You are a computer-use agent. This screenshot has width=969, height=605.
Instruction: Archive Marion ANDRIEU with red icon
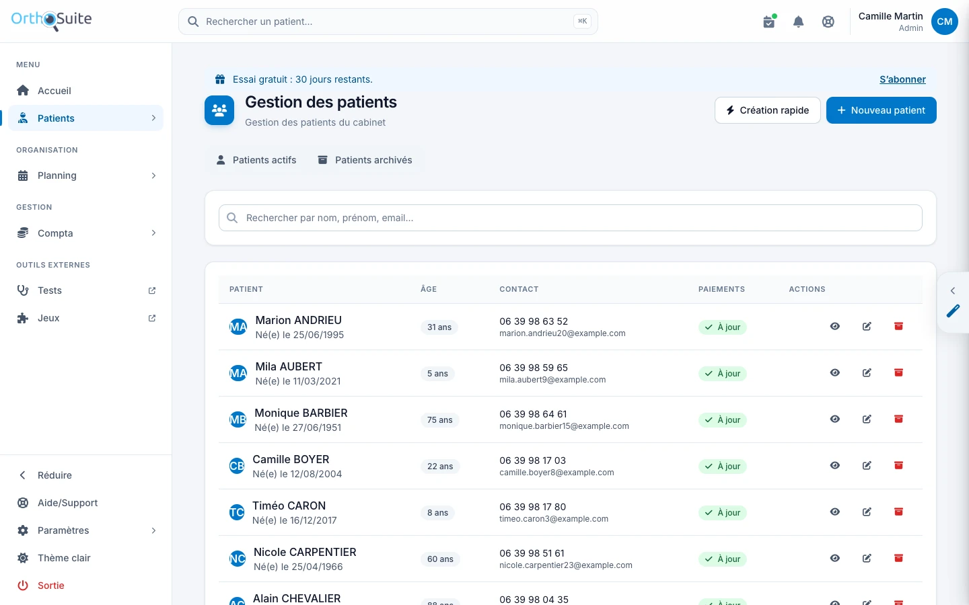click(x=898, y=327)
